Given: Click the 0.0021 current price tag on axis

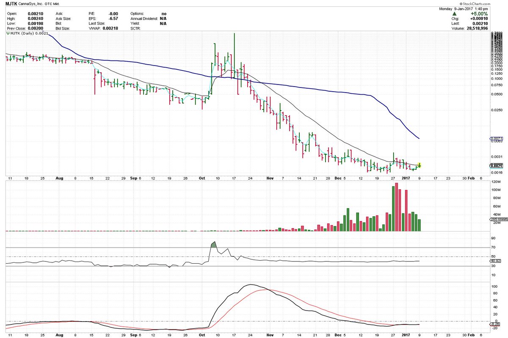Looking at the screenshot, I should click(496, 166).
